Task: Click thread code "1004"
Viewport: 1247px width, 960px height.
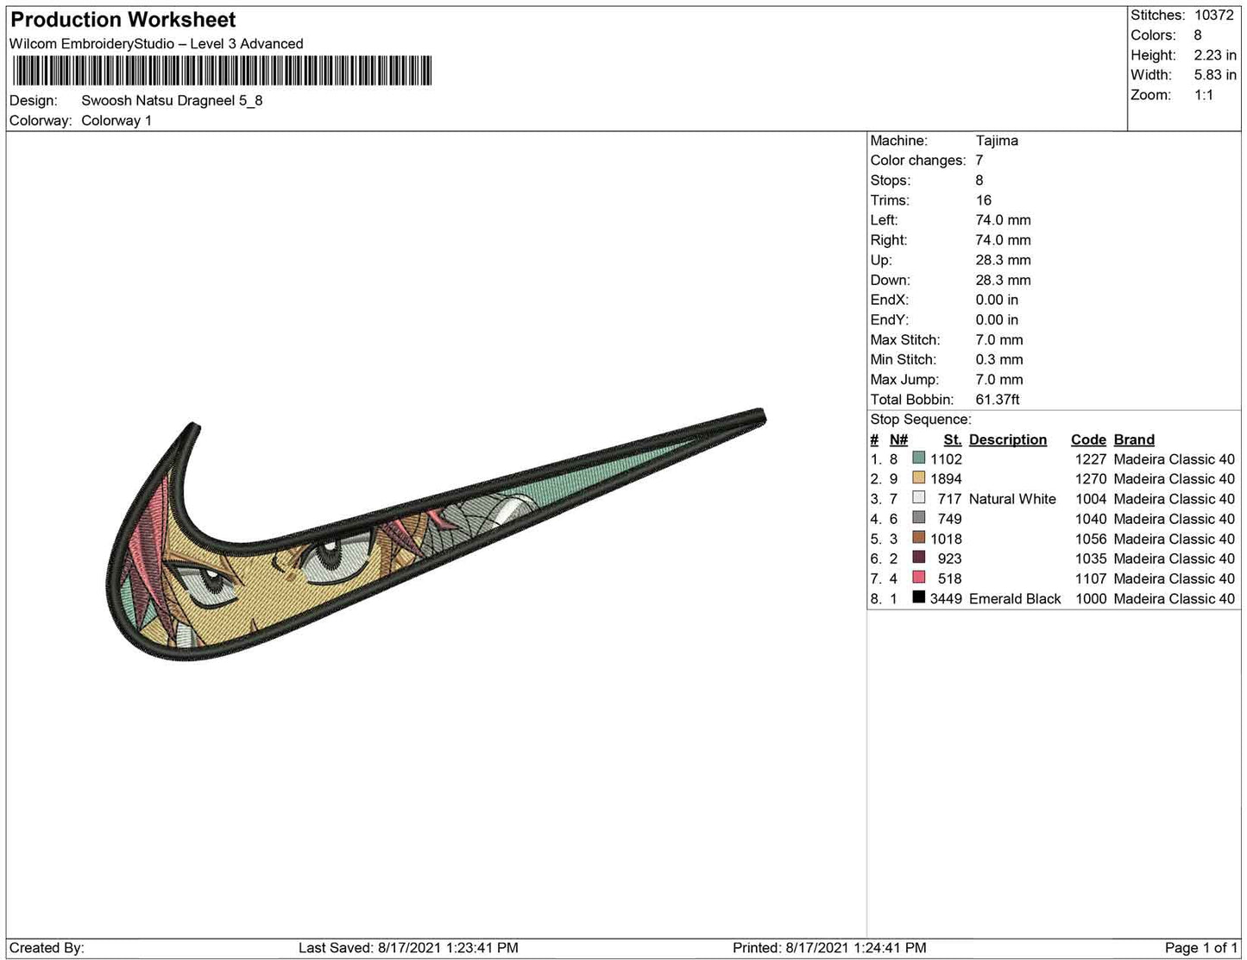Action: click(1091, 499)
